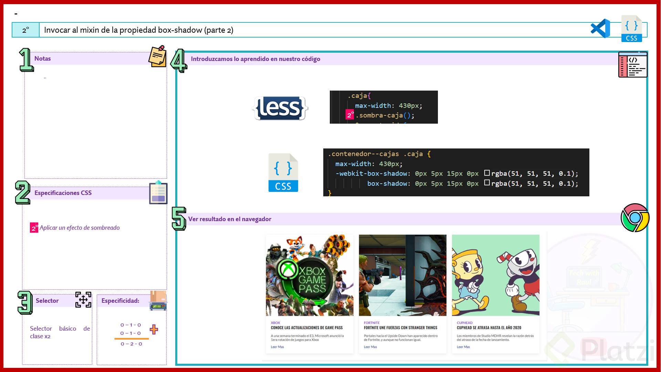This screenshot has height=372, width=661.
Task: Click the Fortnite Stranger Things headline
Action: coord(400,328)
